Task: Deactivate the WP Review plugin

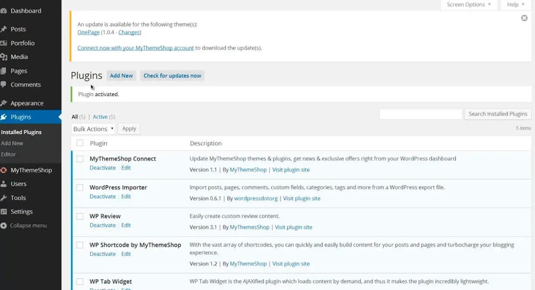Action: [x=103, y=225]
